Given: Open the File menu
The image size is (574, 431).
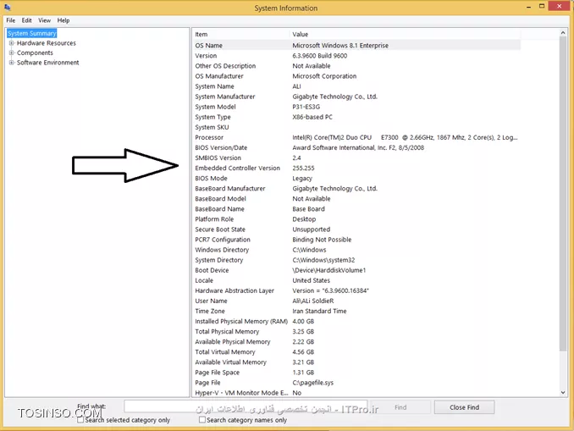Looking at the screenshot, I should click(11, 20).
